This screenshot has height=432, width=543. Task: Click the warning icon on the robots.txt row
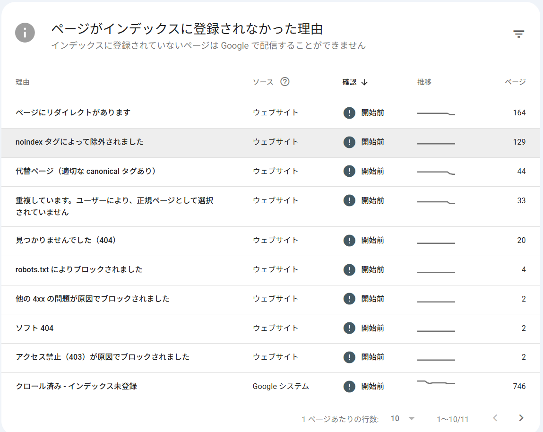click(349, 269)
